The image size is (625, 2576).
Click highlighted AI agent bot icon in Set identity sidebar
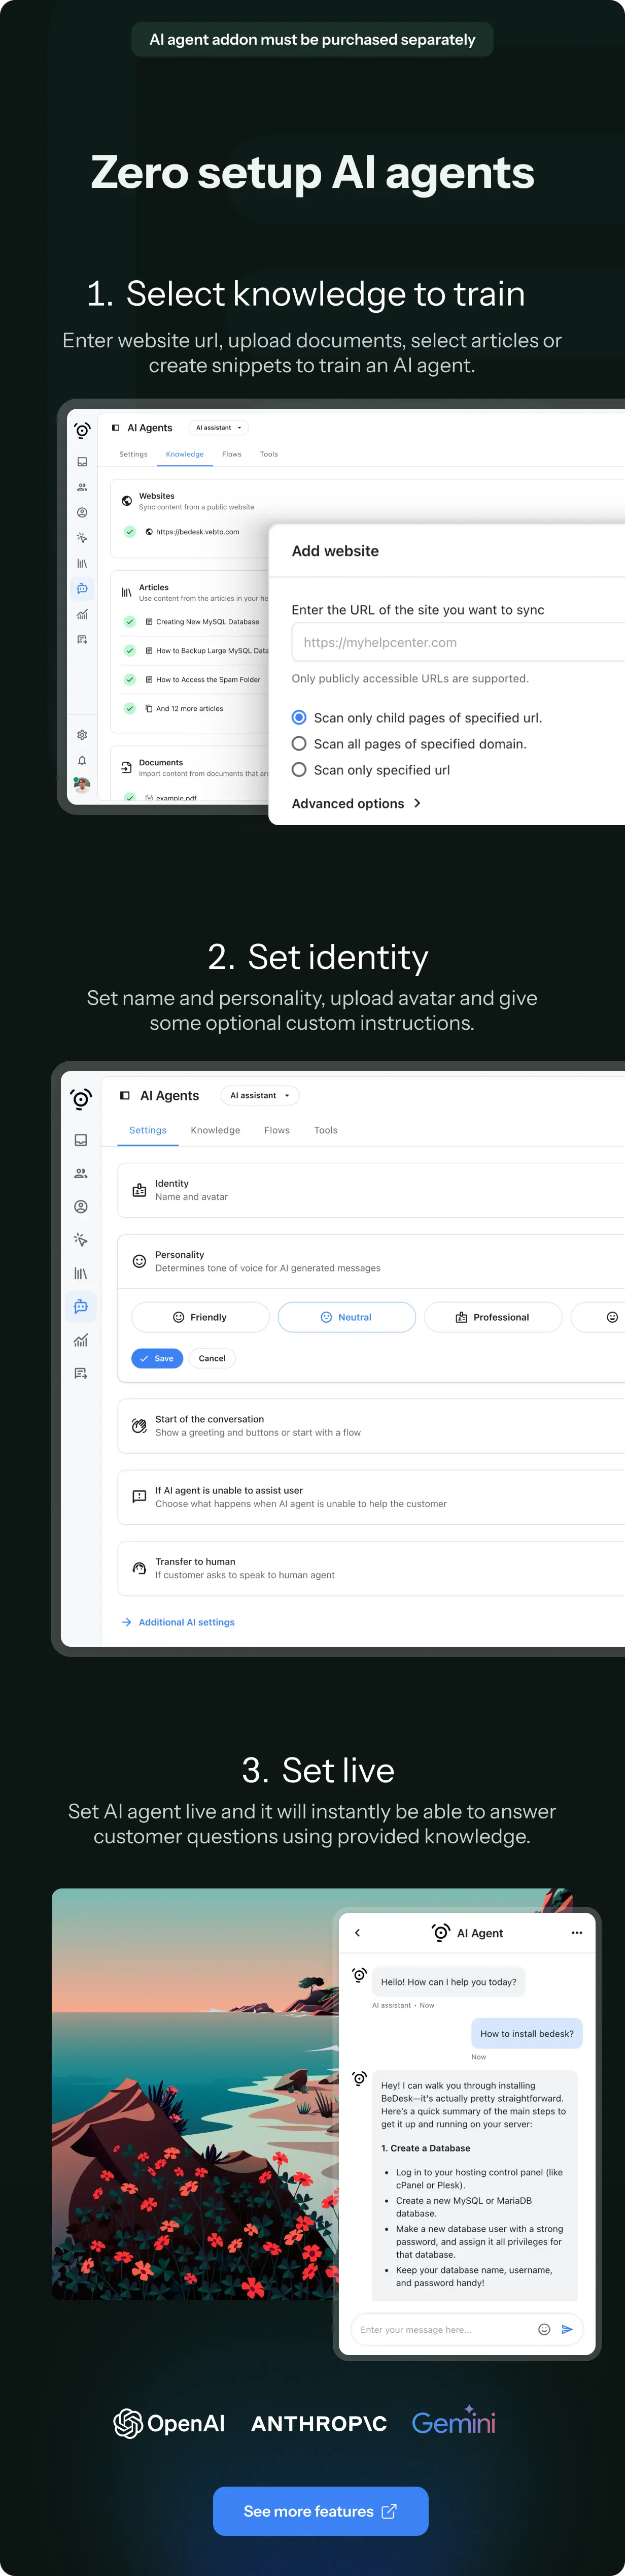(81, 1306)
